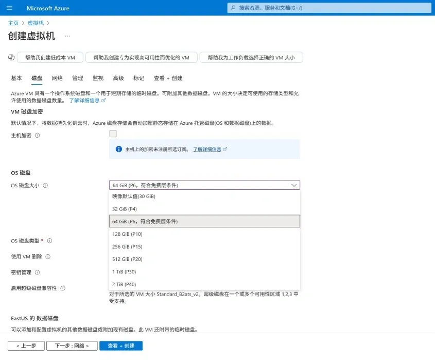This screenshot has height=360, width=435.
Task: Open 了解详细信息 link in encryption notice
Action: pos(207,149)
